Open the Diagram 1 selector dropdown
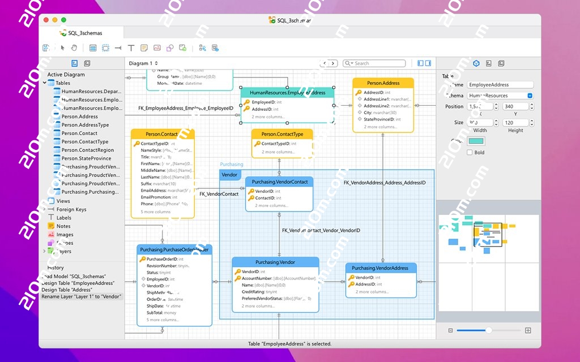The image size is (580, 362). pos(143,63)
